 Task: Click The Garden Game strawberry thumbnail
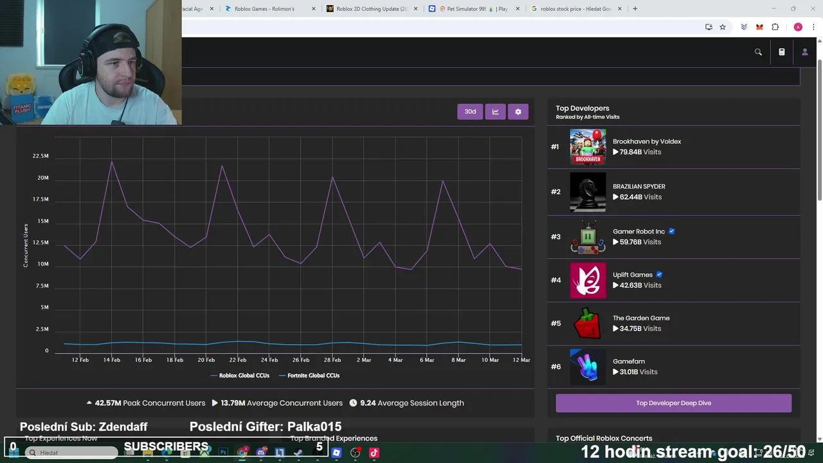coord(588,323)
